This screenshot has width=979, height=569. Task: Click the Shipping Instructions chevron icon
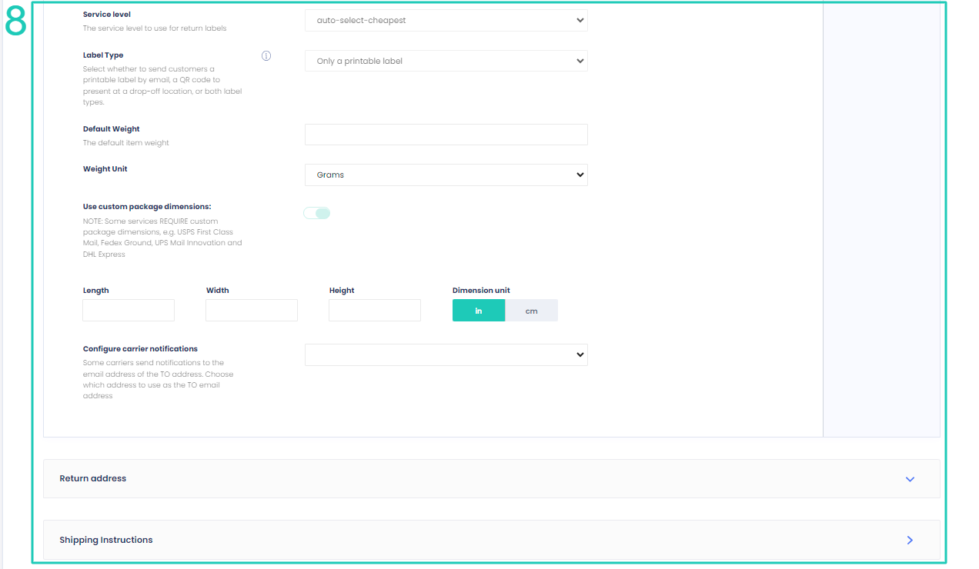point(910,541)
